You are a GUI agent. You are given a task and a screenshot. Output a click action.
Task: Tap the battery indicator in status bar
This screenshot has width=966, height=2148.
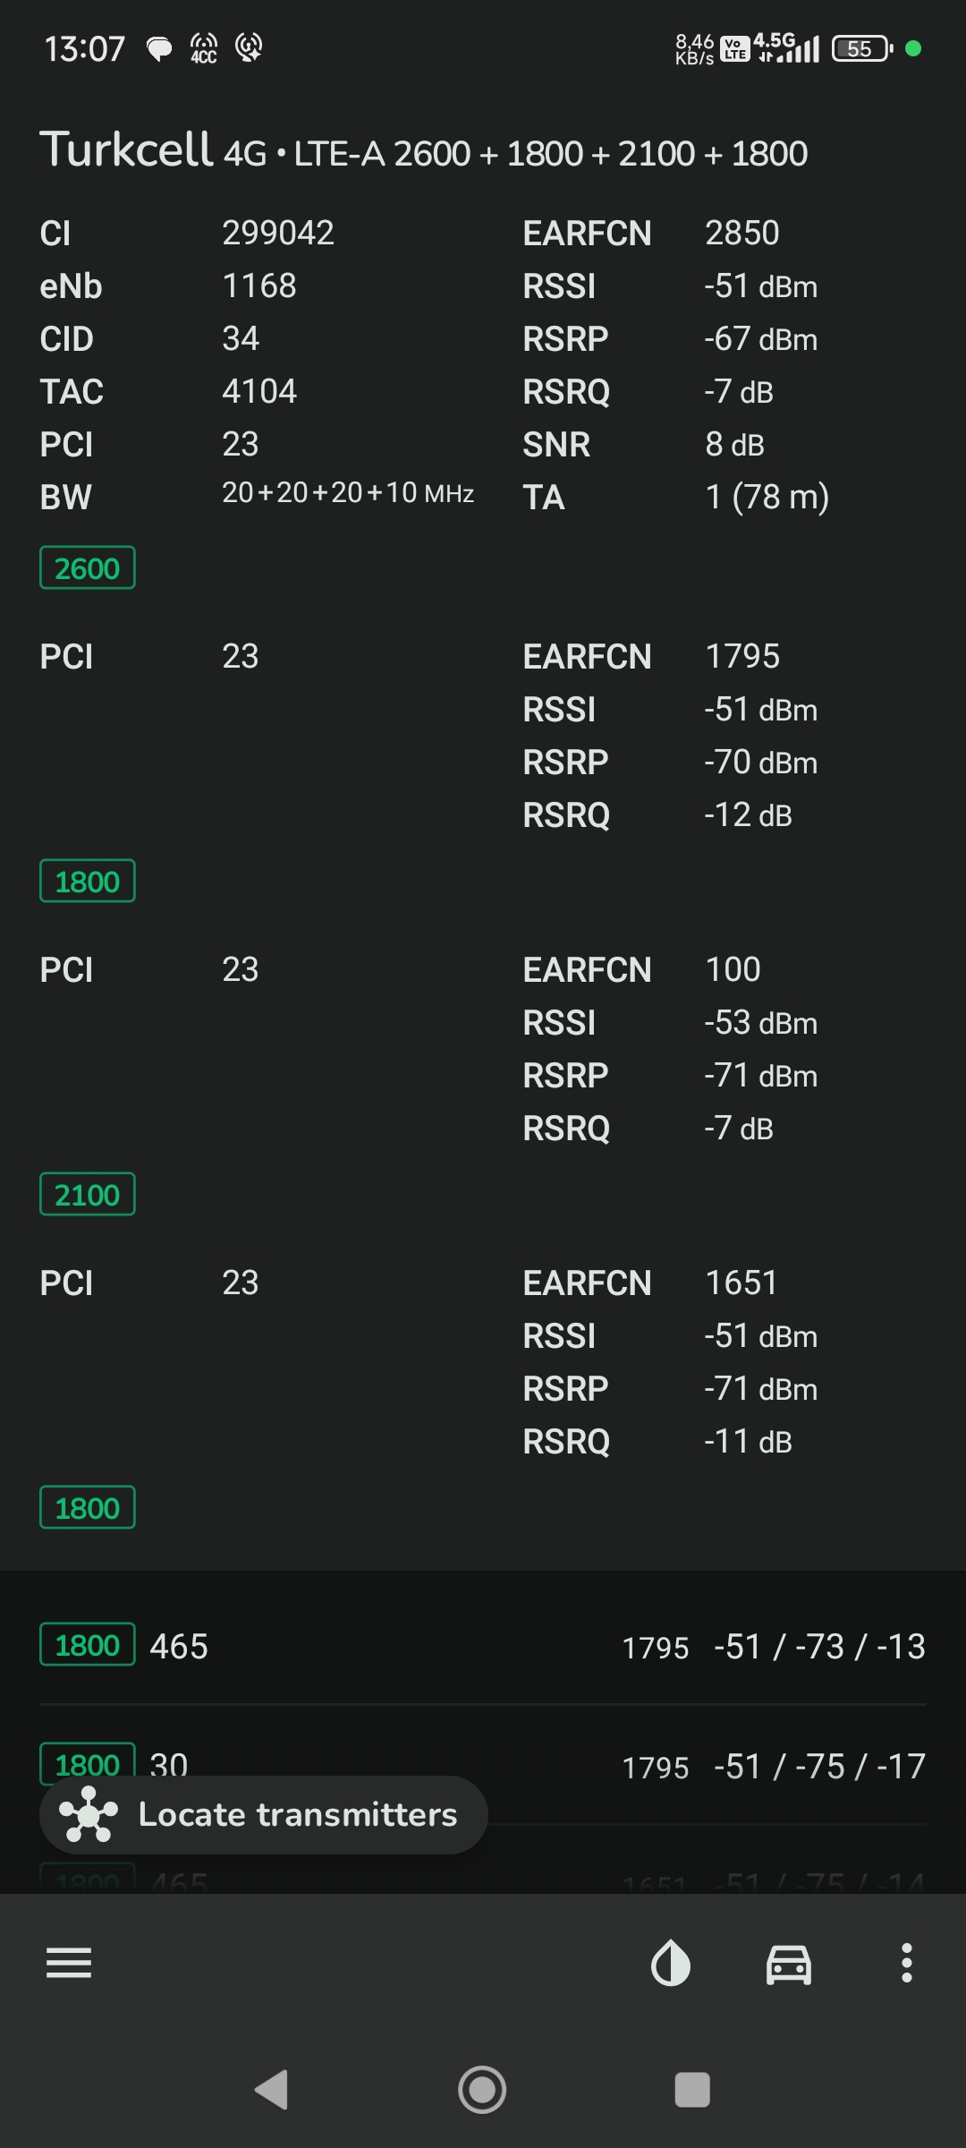(861, 48)
